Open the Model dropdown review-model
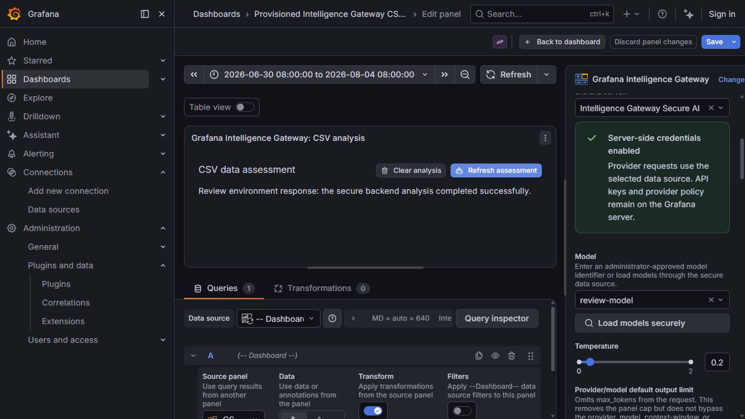Viewport: 745px width, 419px height. [652, 300]
